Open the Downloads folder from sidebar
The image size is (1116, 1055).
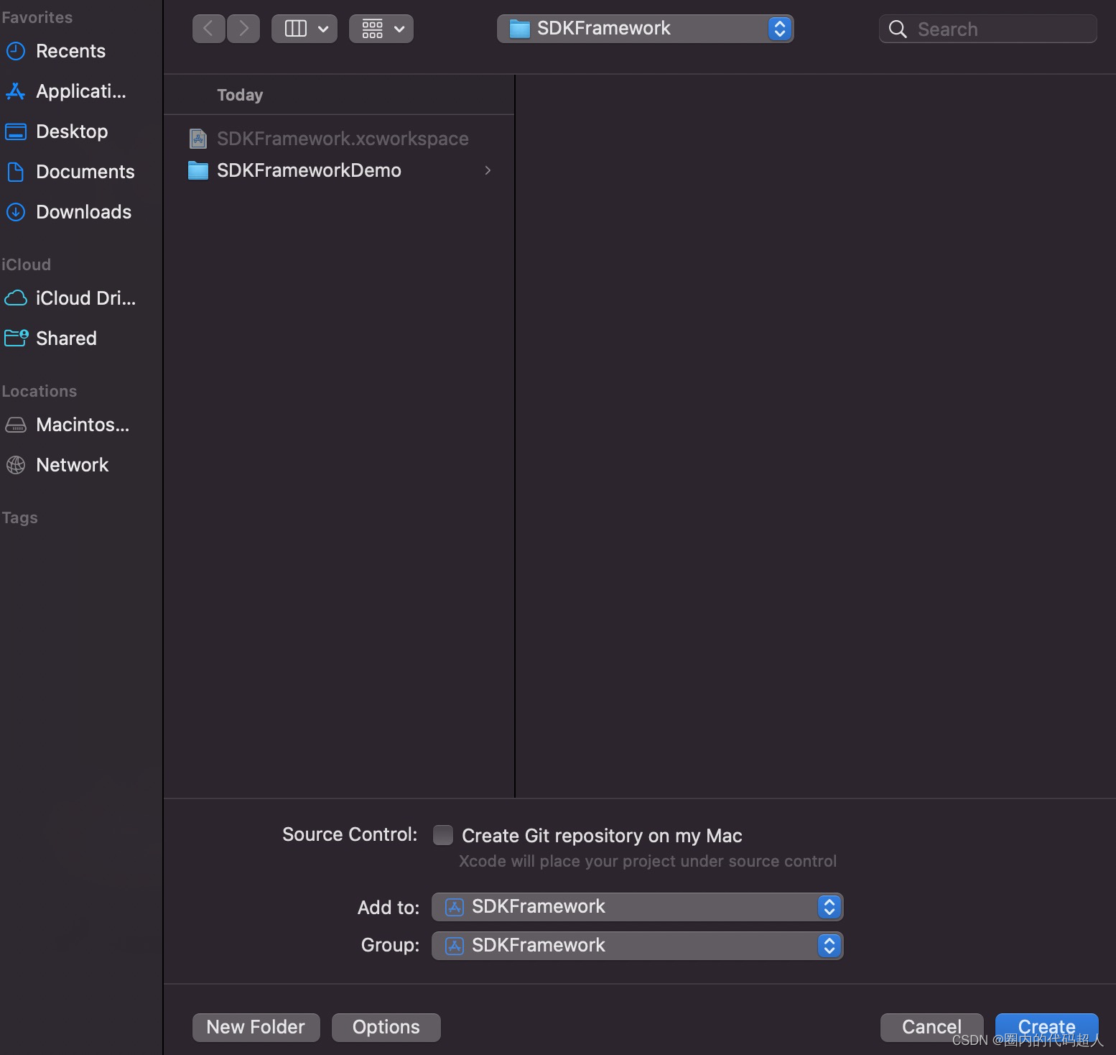pos(83,211)
